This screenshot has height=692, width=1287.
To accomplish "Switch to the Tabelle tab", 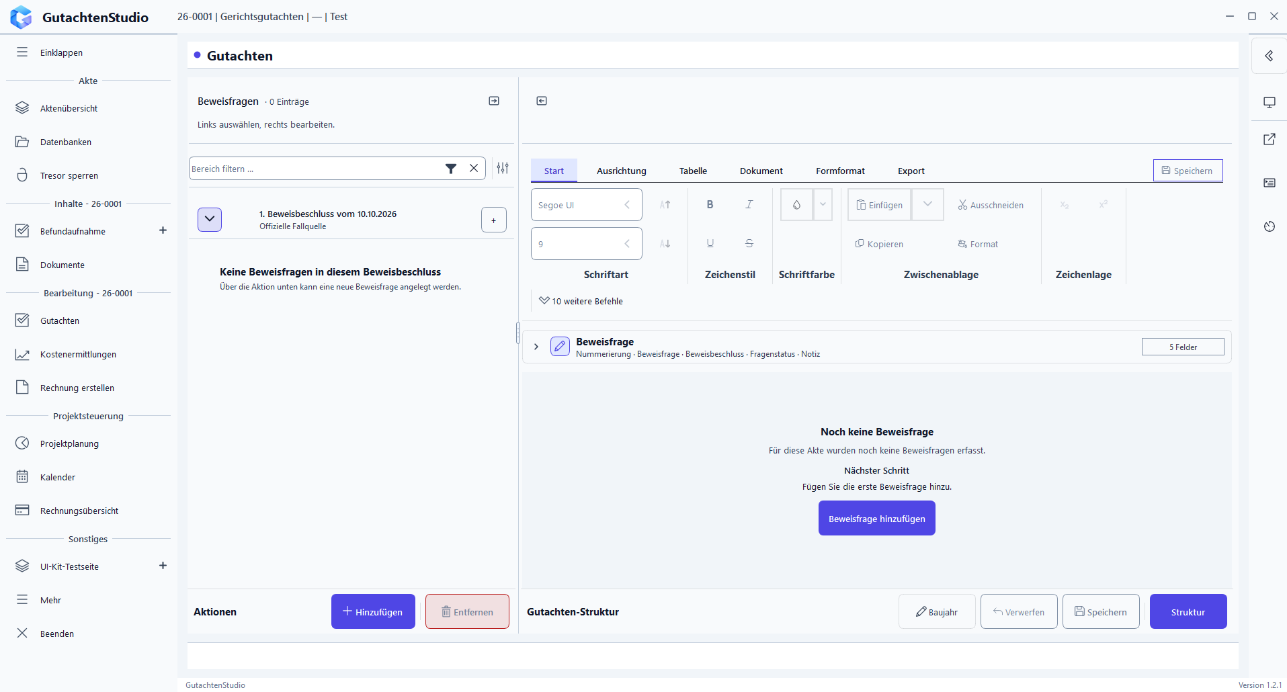I will point(693,171).
